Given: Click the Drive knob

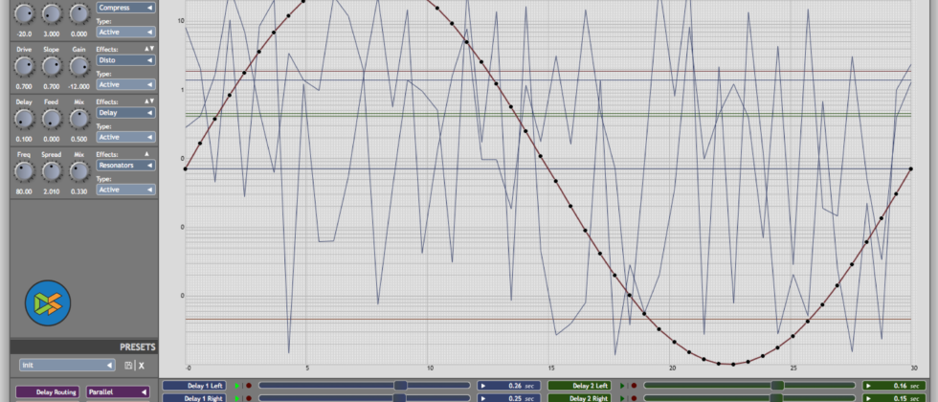Looking at the screenshot, I should [24, 66].
